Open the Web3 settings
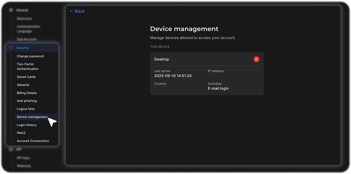The height and width of the screenshot is (174, 351). pyautogui.click(x=21, y=133)
